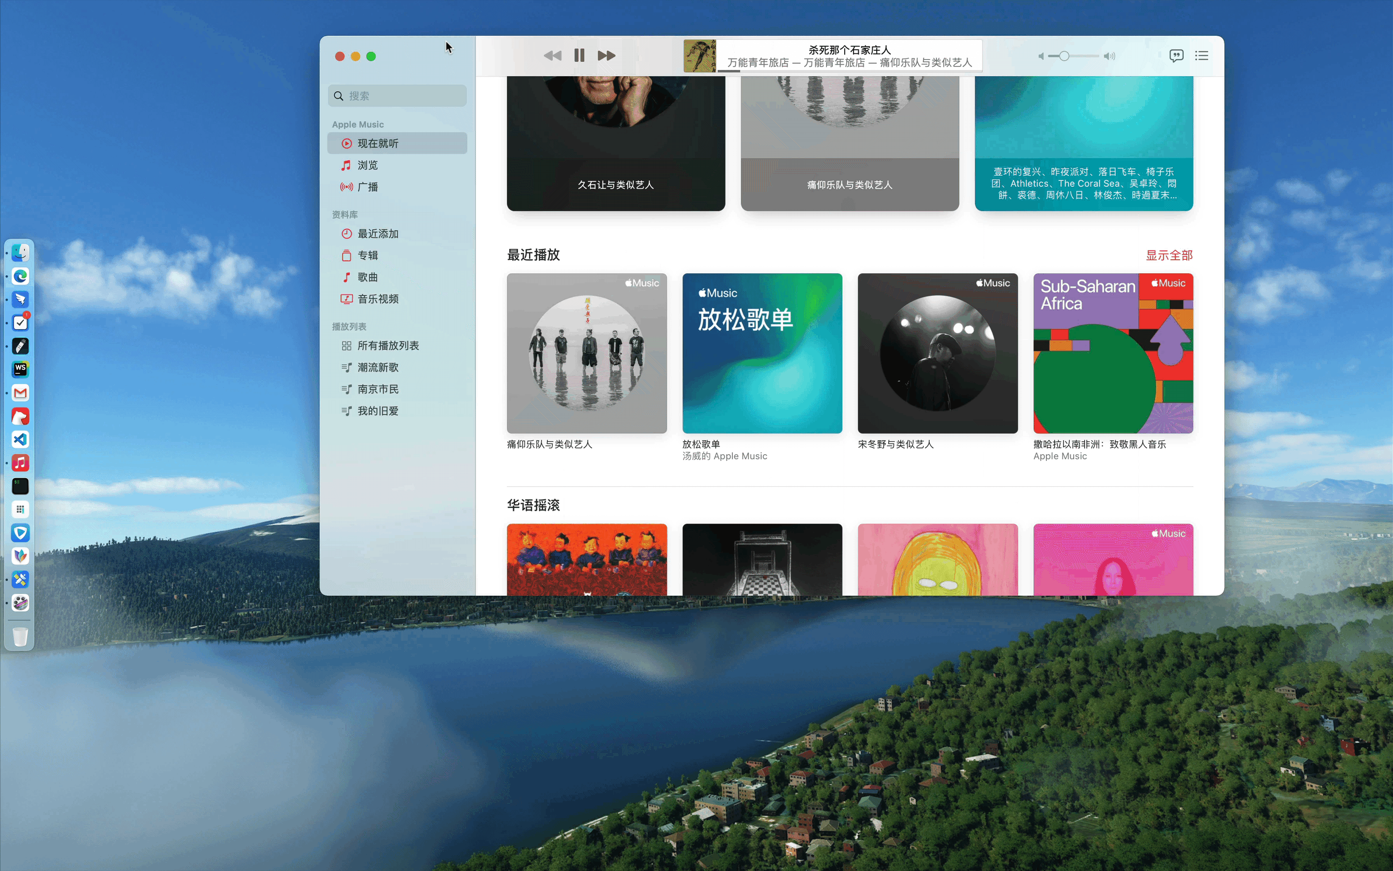Screen dimensions: 1393x871
Task: Pause the currently playing song
Action: point(579,56)
